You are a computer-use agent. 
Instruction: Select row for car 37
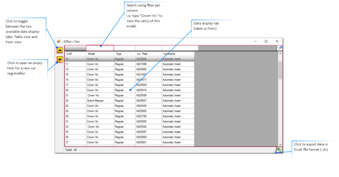(x=130, y=142)
